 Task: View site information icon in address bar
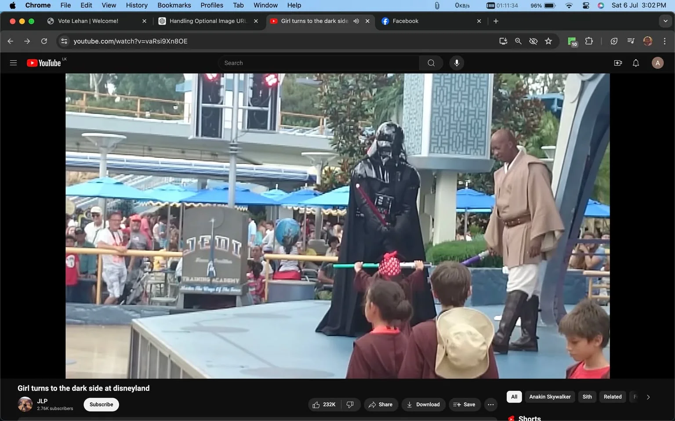coord(64,41)
